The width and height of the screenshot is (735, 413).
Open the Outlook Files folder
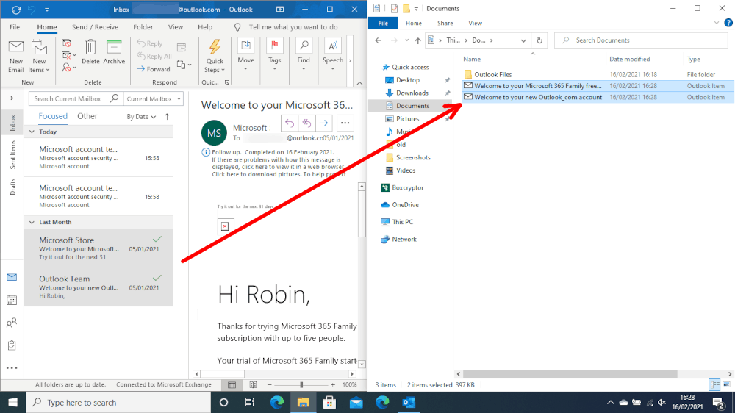coord(493,74)
